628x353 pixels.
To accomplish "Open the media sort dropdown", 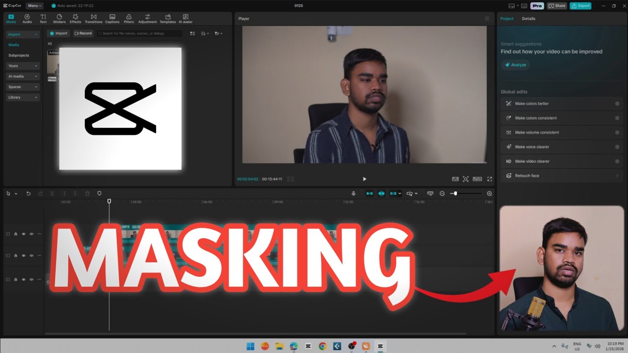I will point(205,33).
